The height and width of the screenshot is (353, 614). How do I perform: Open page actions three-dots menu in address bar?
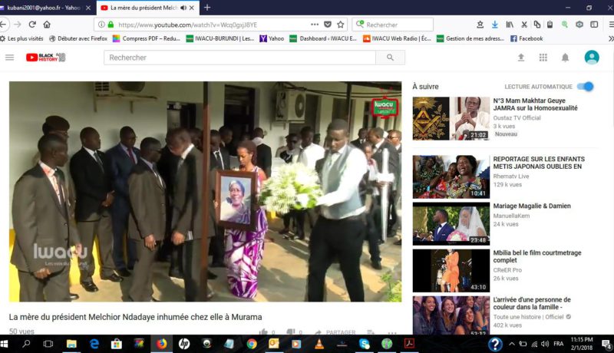click(315, 25)
